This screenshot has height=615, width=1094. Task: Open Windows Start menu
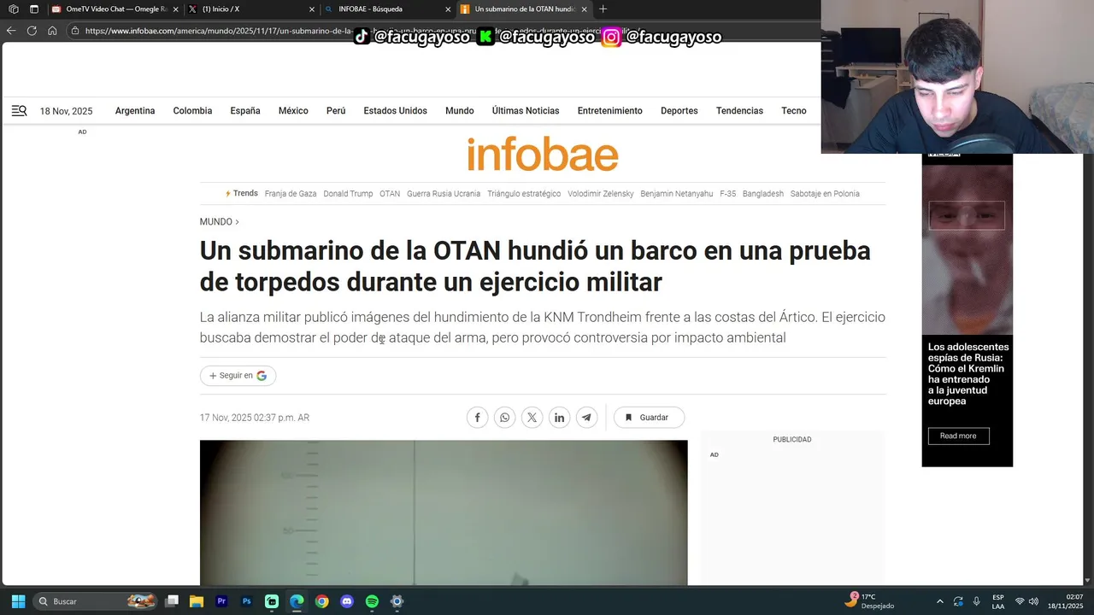(18, 601)
